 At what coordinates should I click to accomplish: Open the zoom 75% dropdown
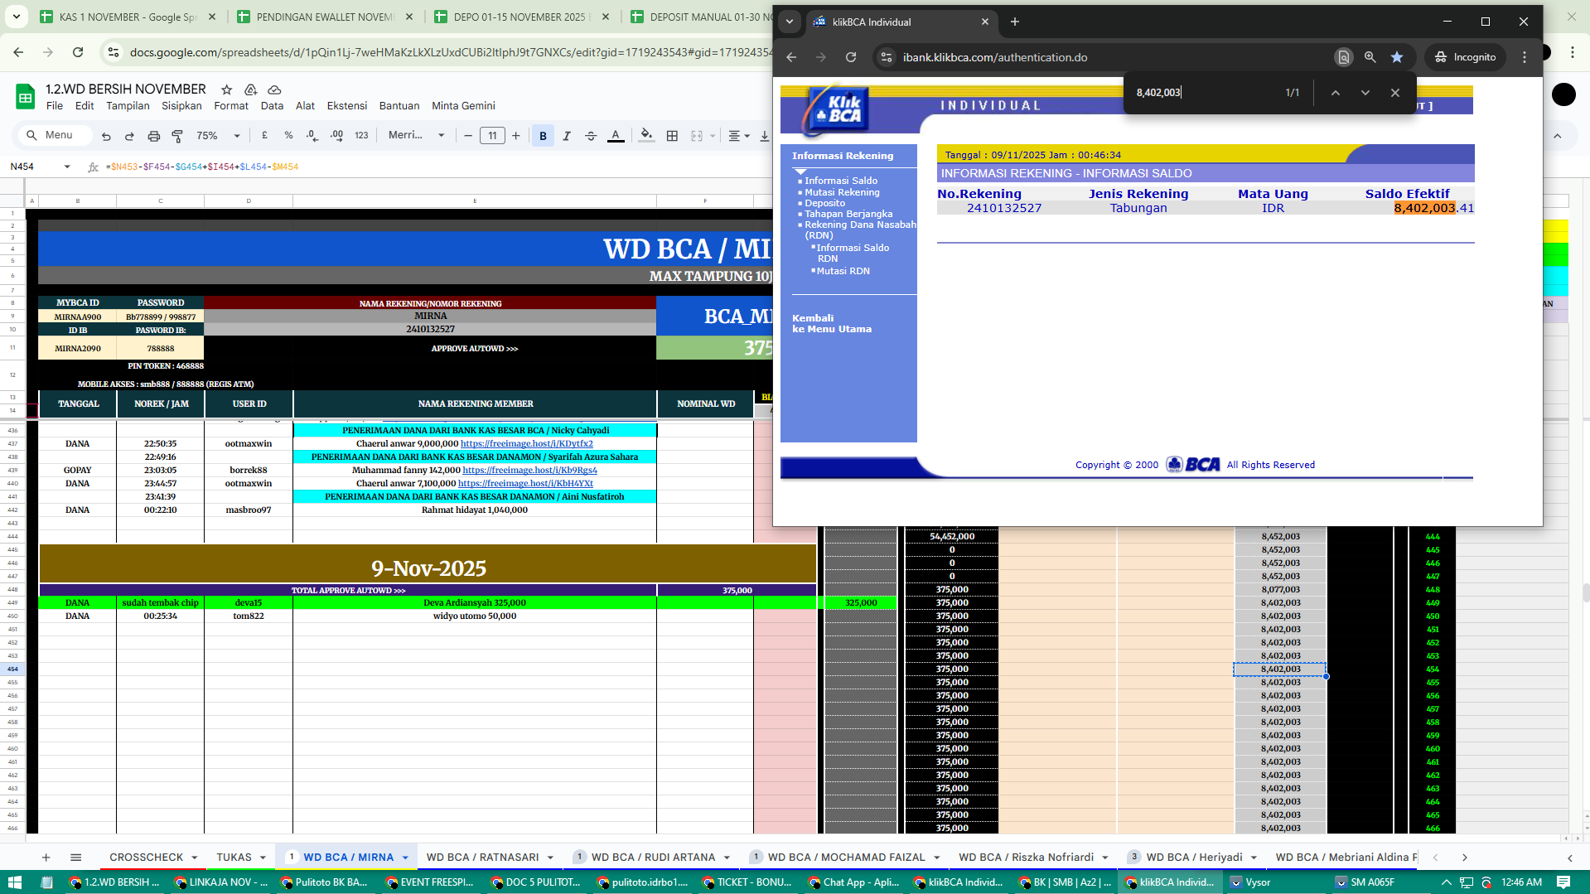click(x=219, y=136)
